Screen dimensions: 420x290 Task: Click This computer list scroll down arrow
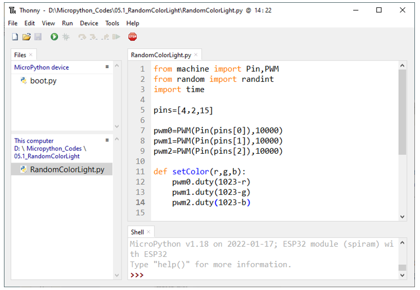[x=117, y=275]
